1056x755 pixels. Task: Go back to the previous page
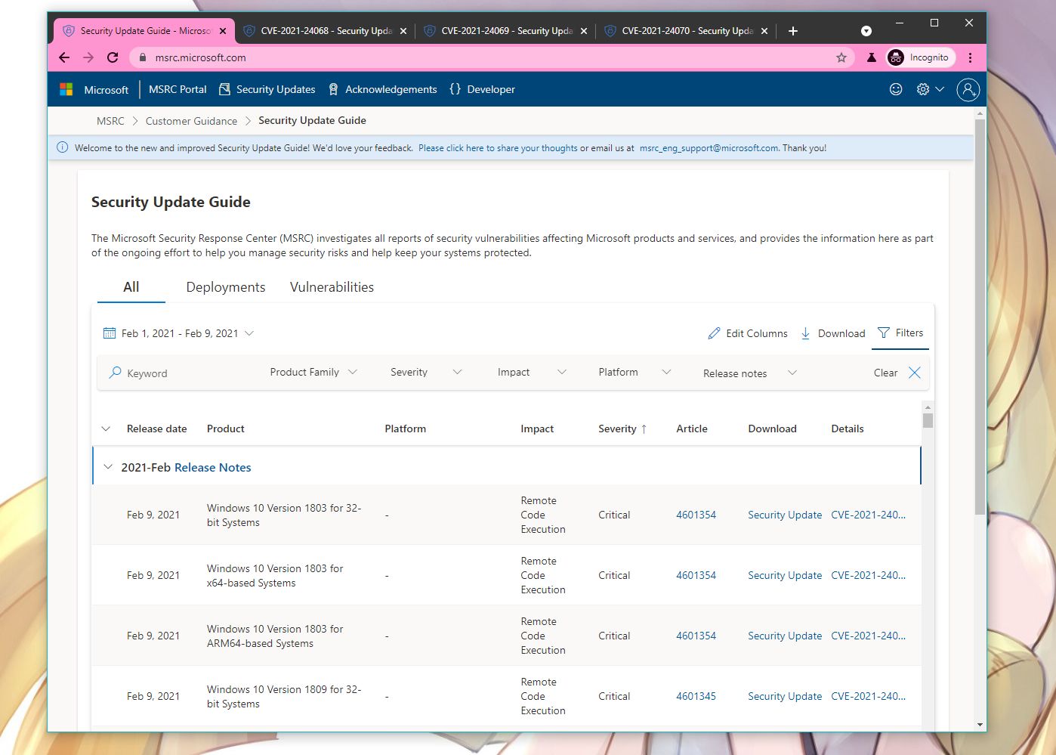coord(64,57)
